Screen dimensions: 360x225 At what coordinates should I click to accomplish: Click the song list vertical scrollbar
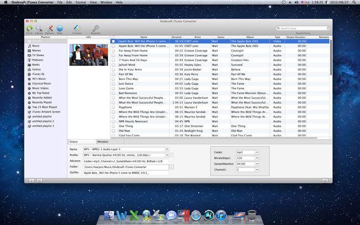pyautogui.click(x=331, y=58)
